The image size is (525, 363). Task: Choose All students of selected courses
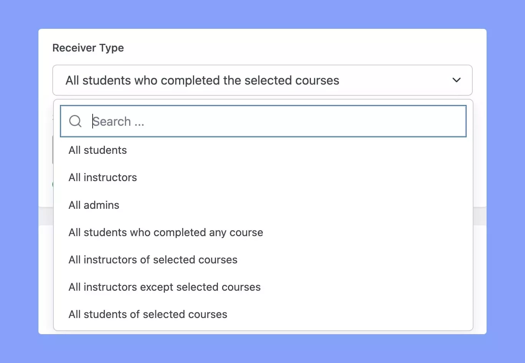(148, 314)
